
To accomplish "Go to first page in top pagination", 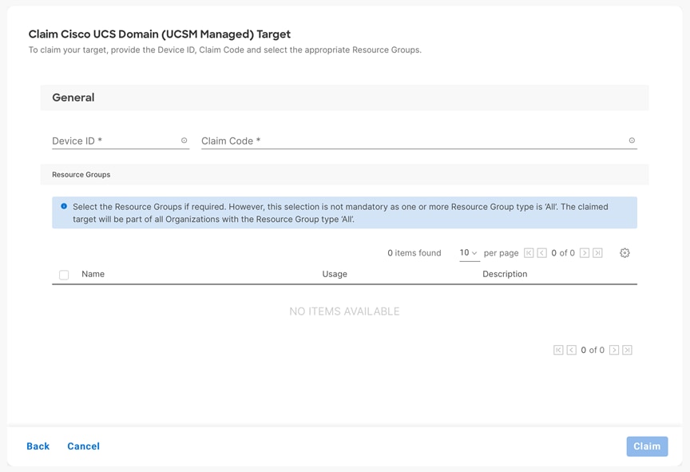I will [x=529, y=253].
